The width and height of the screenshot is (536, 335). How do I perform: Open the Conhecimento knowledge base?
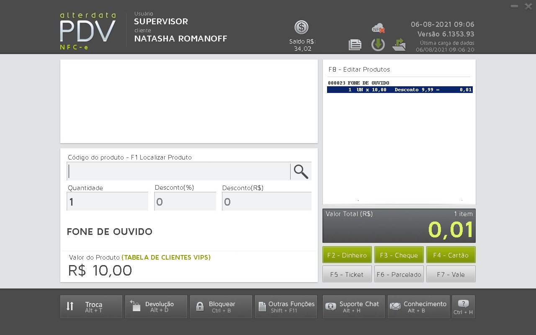pos(419,307)
